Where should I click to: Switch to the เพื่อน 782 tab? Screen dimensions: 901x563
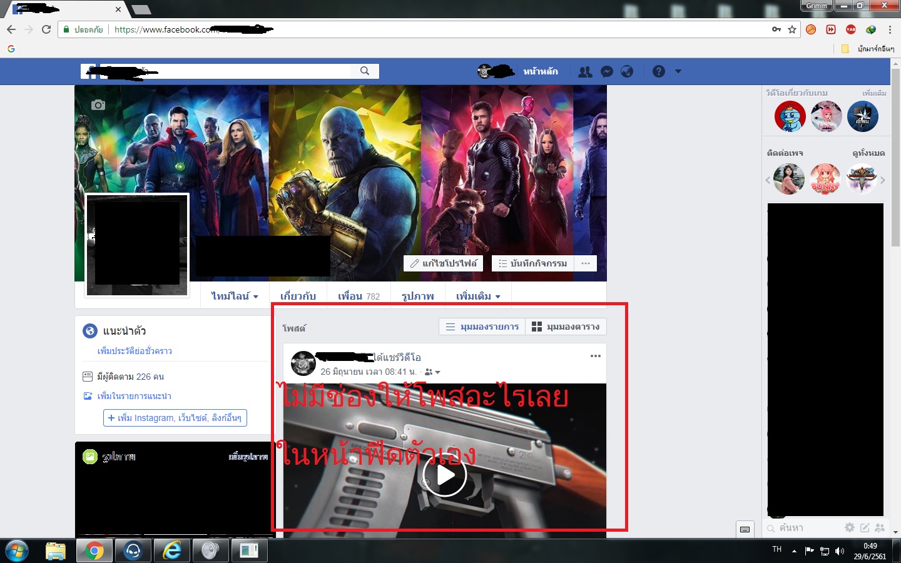coord(359,296)
